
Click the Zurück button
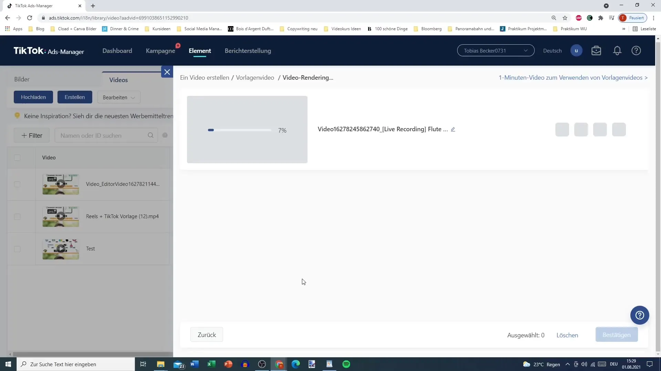point(207,335)
